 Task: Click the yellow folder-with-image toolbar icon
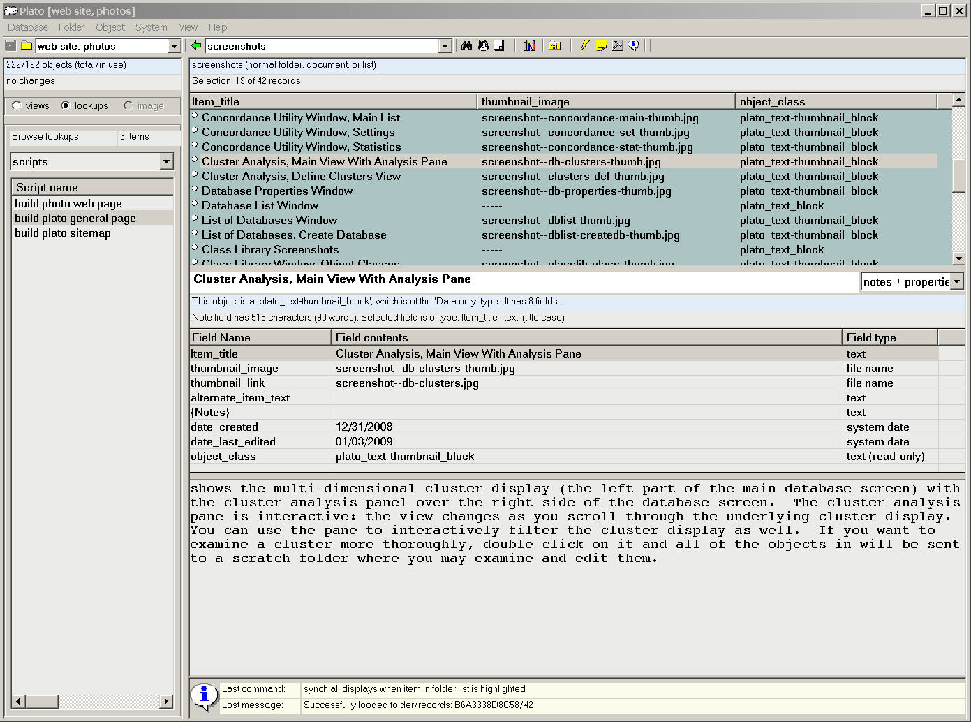pos(555,45)
